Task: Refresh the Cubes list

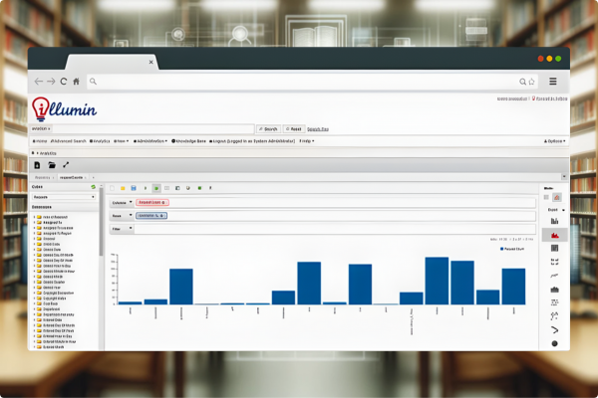Action: (93, 187)
